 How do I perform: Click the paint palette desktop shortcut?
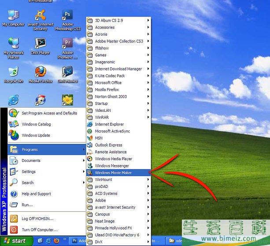coord(40,100)
